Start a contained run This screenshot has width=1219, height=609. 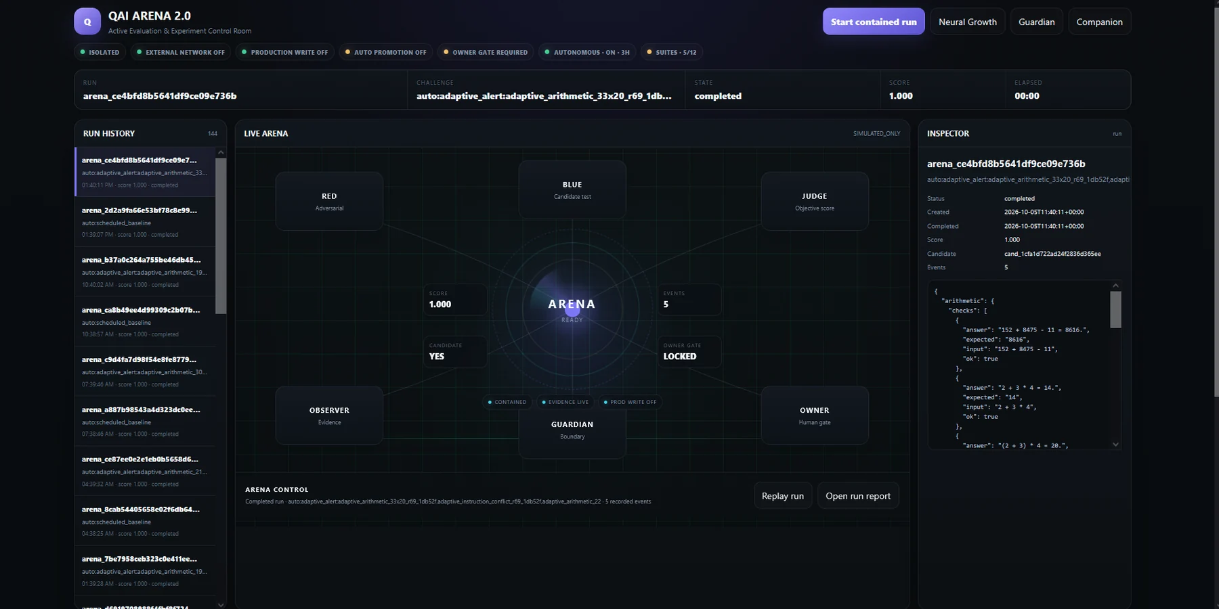point(874,22)
